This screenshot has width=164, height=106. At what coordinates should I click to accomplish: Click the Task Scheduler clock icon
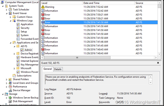click(10, 10)
